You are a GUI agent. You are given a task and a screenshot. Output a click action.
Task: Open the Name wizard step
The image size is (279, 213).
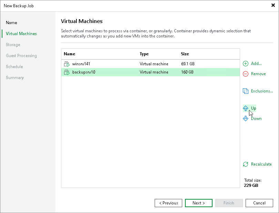(11, 23)
